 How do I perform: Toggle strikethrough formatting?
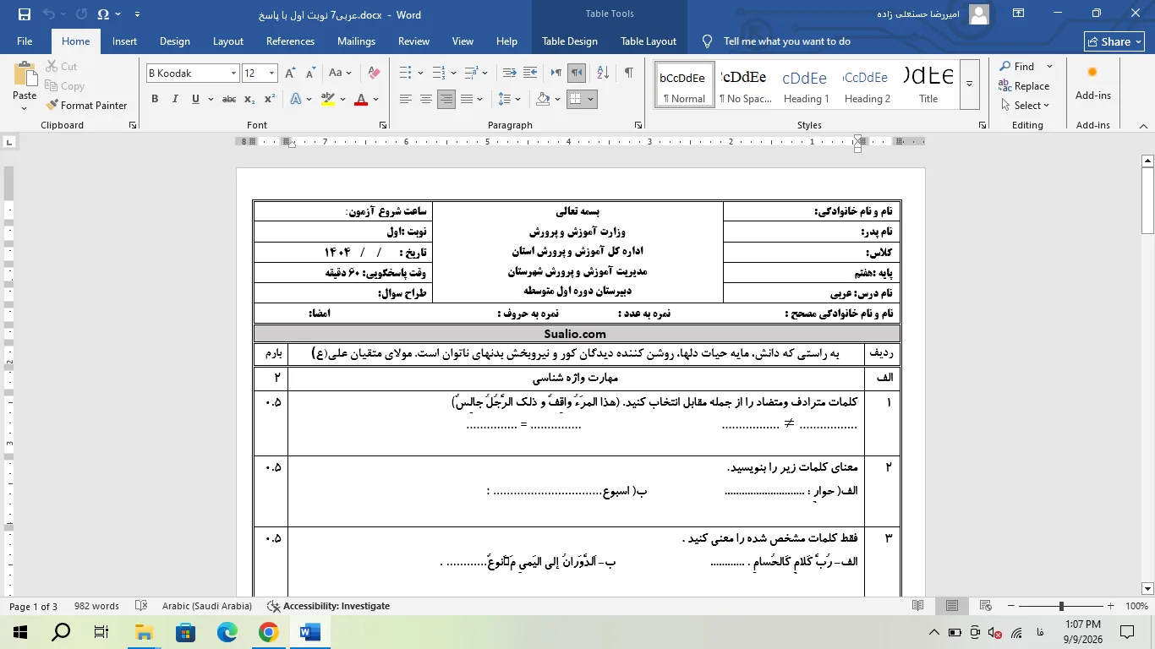point(229,99)
